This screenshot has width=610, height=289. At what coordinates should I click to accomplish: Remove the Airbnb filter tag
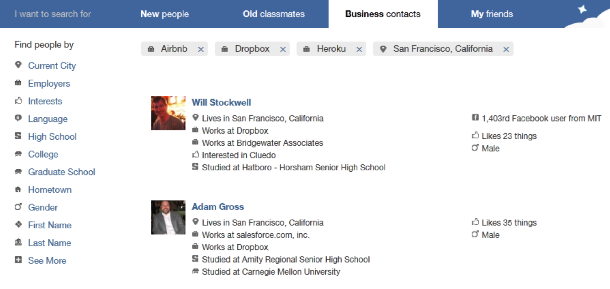click(201, 49)
